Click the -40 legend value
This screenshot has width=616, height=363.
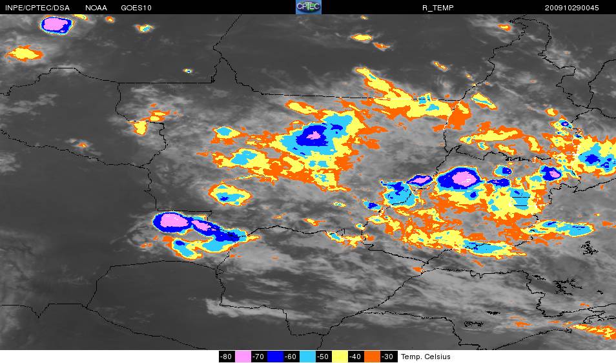(354, 357)
